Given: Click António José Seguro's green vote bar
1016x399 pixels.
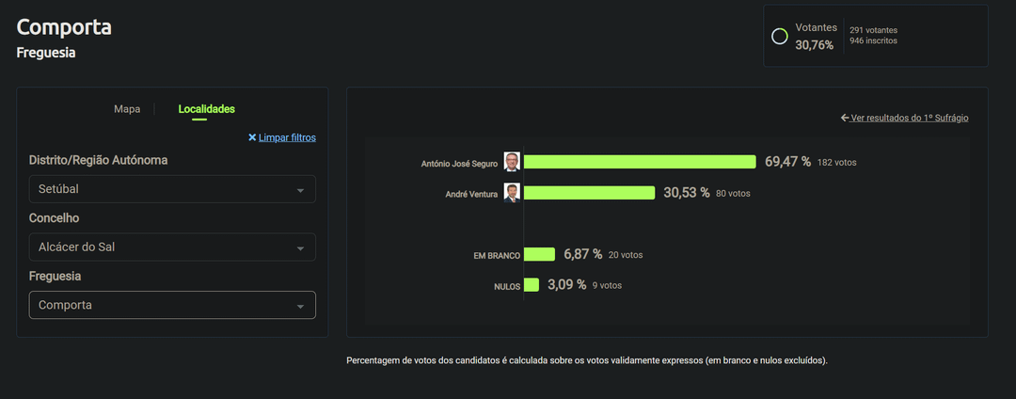Looking at the screenshot, I should (x=640, y=162).
